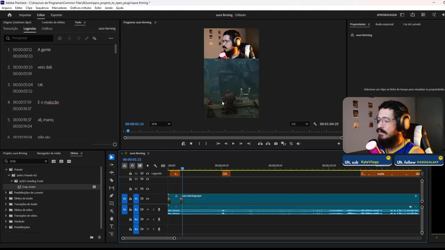This screenshot has height=250, width=445.
Task: Expand the Herdado folder
Action: tap(6, 222)
